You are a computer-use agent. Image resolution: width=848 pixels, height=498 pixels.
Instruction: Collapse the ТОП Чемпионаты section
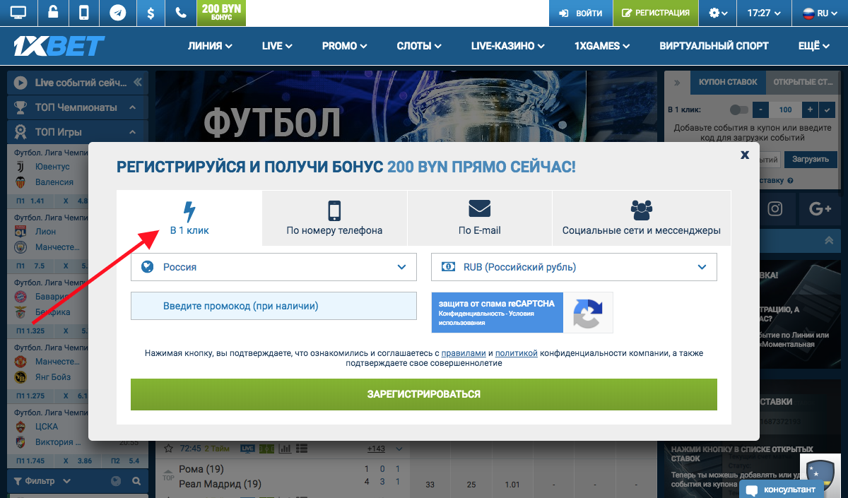[132, 107]
